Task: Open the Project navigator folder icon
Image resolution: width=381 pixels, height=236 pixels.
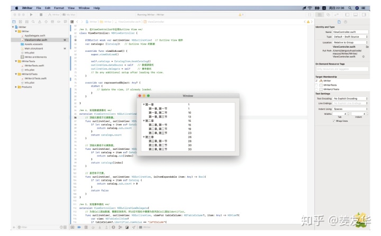Action: [x=14, y=22]
